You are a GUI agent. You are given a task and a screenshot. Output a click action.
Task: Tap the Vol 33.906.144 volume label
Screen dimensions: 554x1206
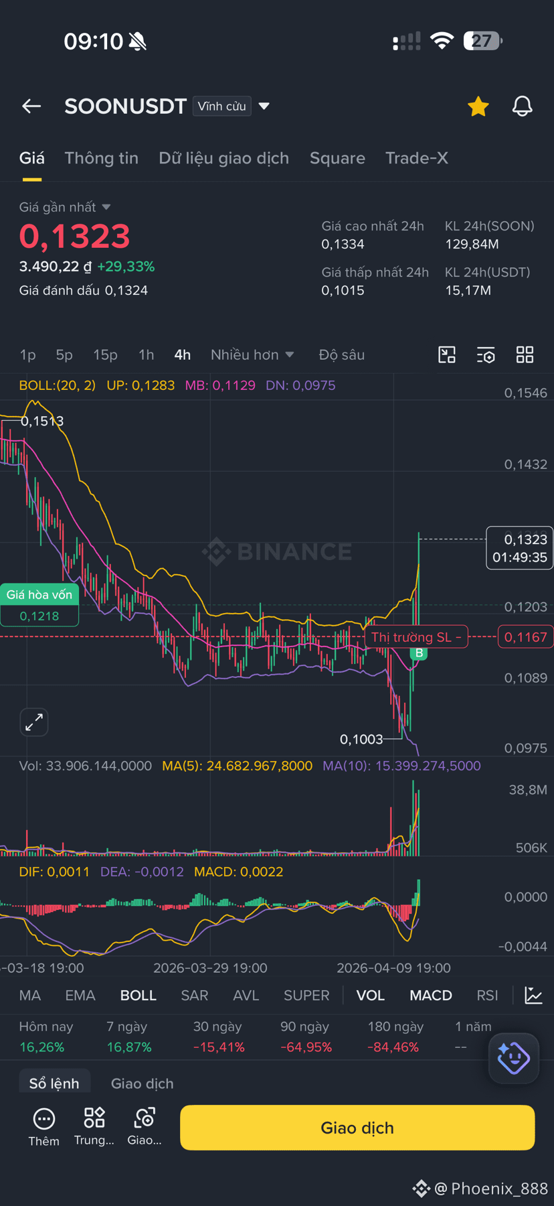click(x=86, y=766)
